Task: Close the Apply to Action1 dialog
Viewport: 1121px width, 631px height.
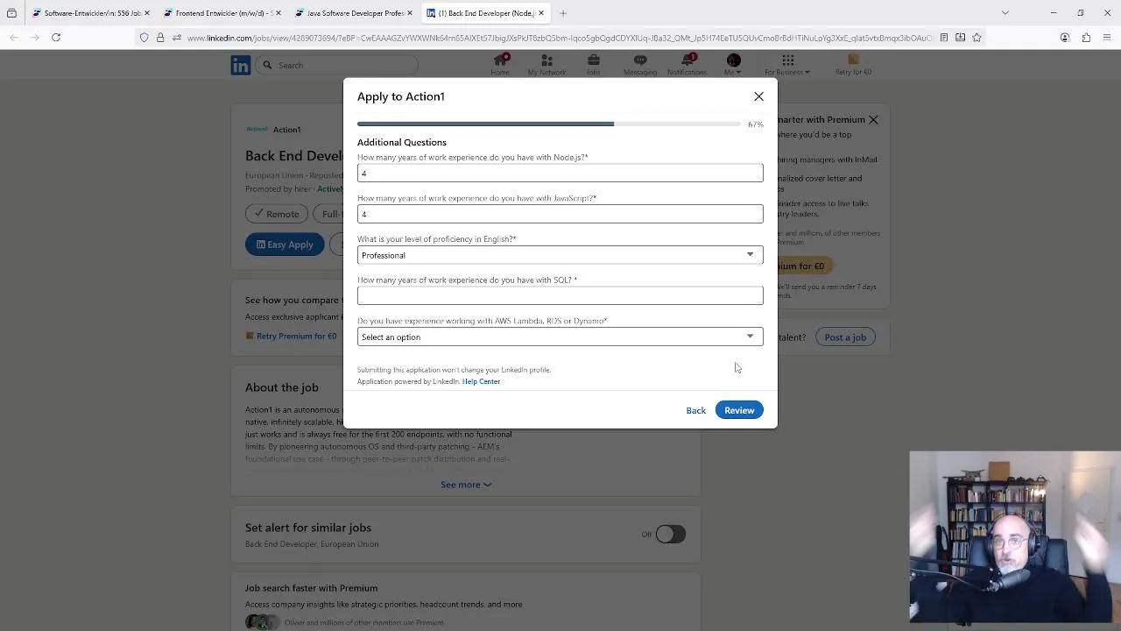Action: pos(758,96)
